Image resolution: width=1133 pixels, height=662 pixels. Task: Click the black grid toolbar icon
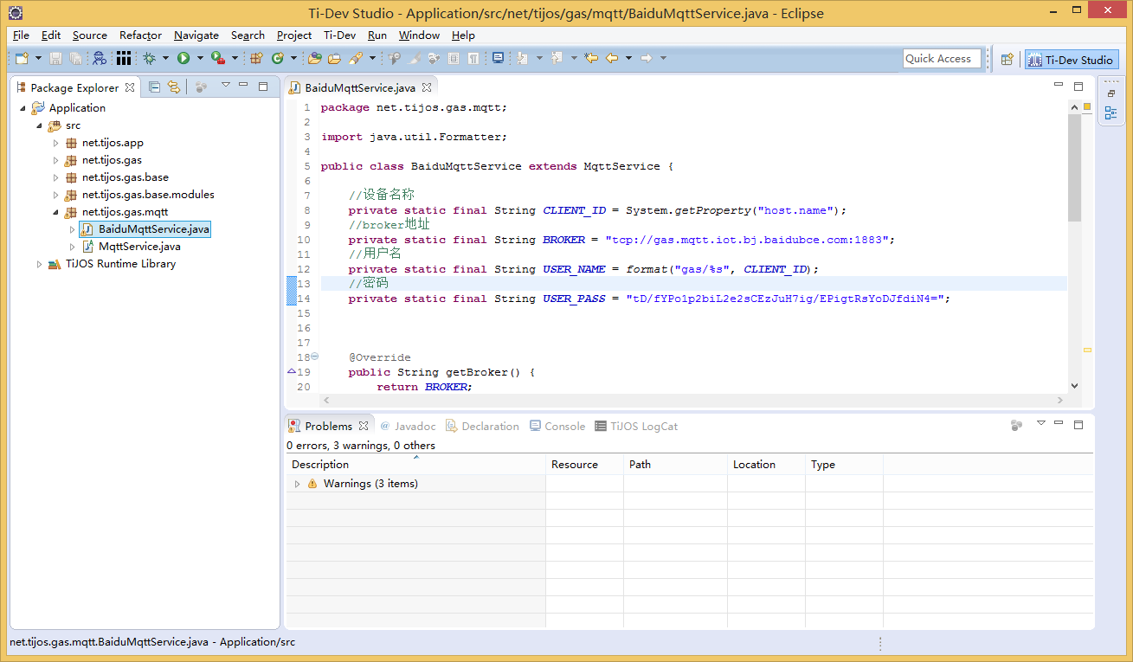pyautogui.click(x=123, y=58)
